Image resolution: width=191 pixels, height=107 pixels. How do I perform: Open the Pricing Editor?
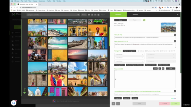(119, 65)
